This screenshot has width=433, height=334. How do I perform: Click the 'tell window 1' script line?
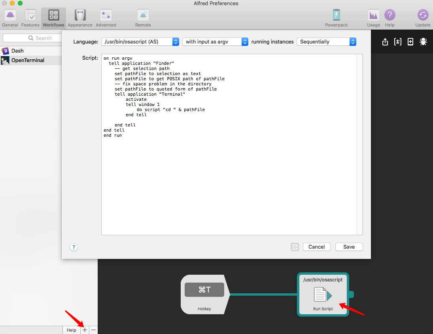pyautogui.click(x=143, y=104)
